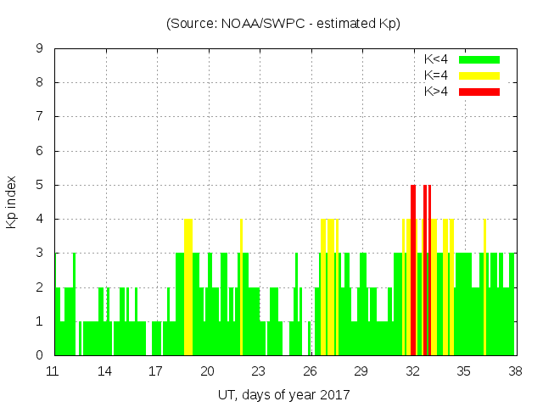Click day 32 tick label on x-axis
543x407 pixels.
pos(412,371)
